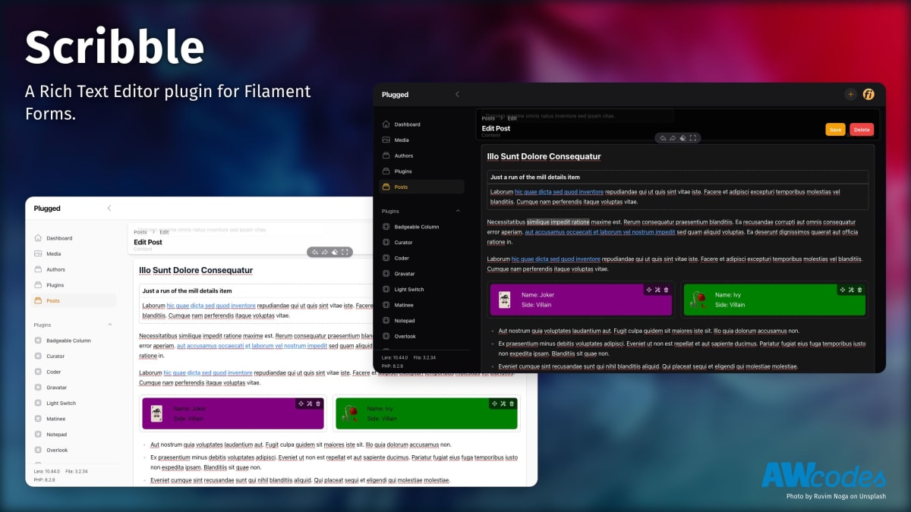The image size is (911, 512).
Task: Open the user avatar menu in dark window
Action: pos(868,95)
